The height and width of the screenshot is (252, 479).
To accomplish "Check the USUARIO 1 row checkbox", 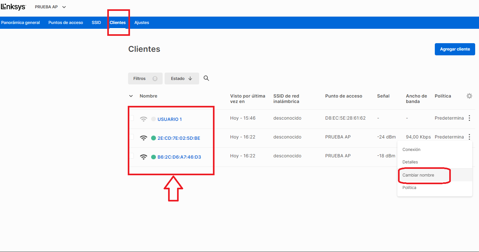I will pos(131,118).
